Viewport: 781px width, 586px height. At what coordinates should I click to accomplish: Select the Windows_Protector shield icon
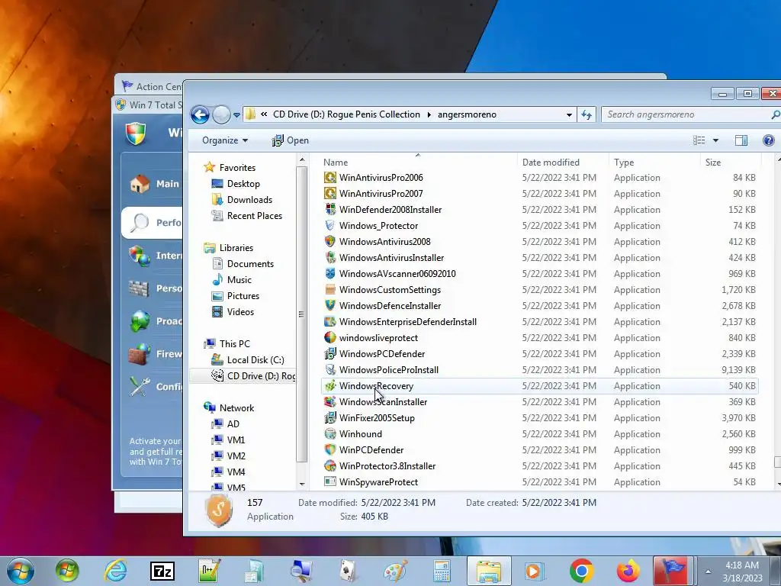[329, 225]
